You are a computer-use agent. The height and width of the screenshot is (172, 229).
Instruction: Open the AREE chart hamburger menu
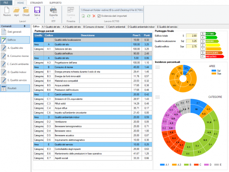point(157,67)
